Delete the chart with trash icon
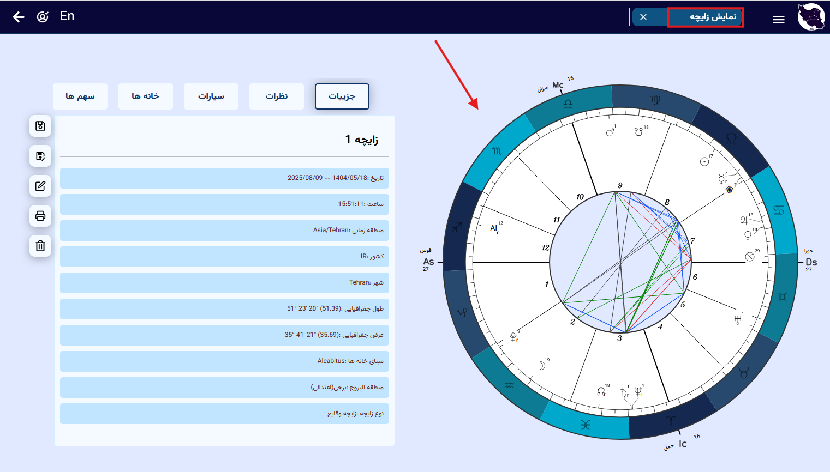Viewport: 830px width, 472px height. (40, 246)
